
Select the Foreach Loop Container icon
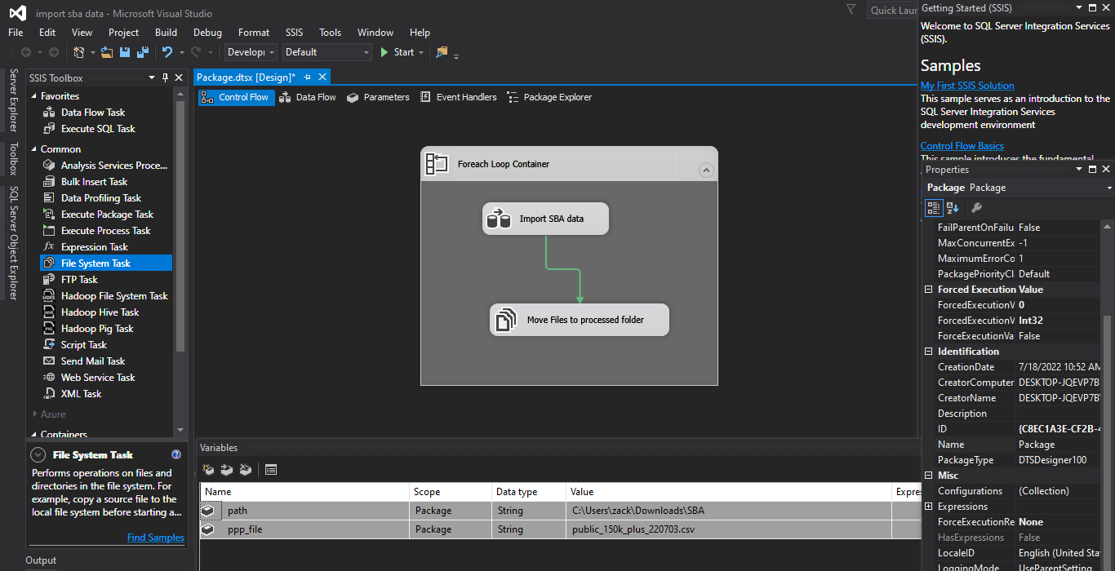(x=438, y=164)
